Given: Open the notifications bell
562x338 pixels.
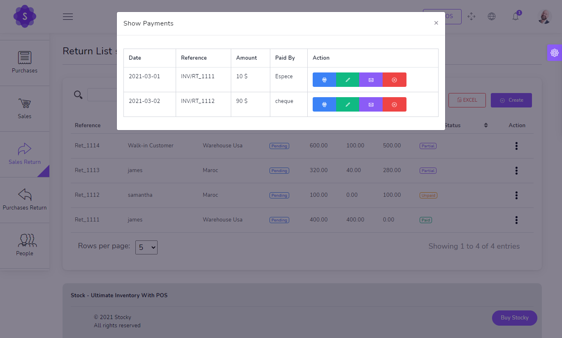Looking at the screenshot, I should coord(516,16).
